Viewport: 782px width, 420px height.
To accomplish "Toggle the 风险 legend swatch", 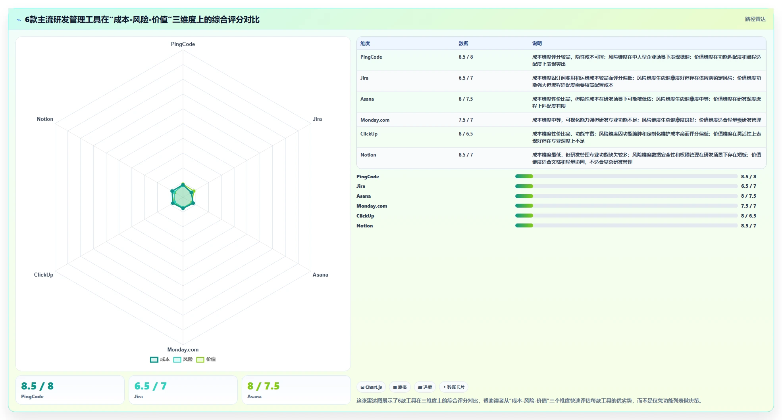I will [x=177, y=360].
